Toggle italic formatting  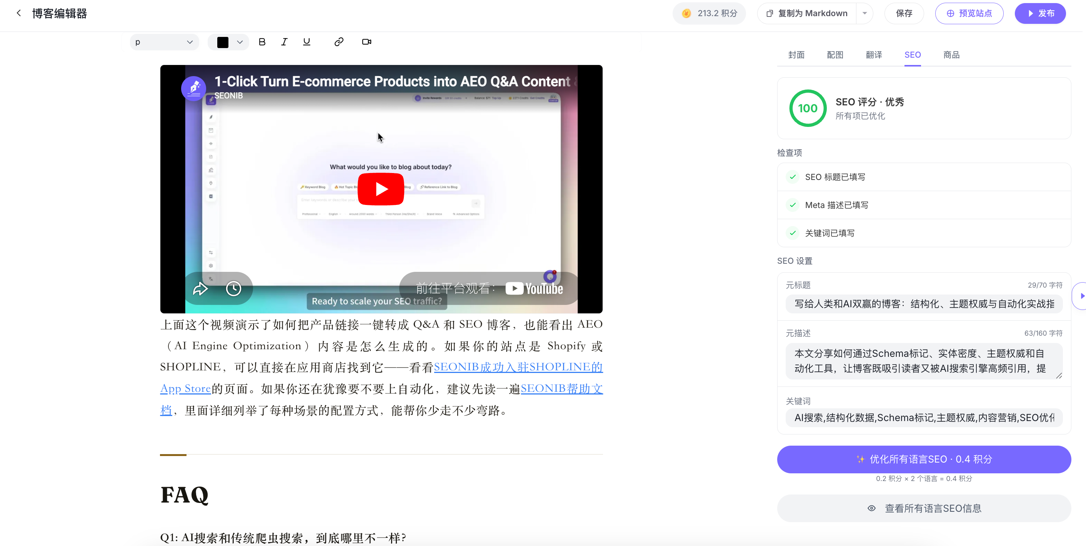point(284,42)
